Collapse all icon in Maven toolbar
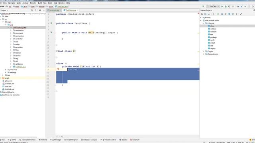The image size is (255, 143). point(237,14)
